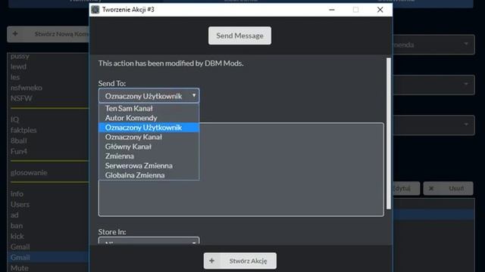
Task: Select Oznaczony Kanał option
Action: [149, 137]
